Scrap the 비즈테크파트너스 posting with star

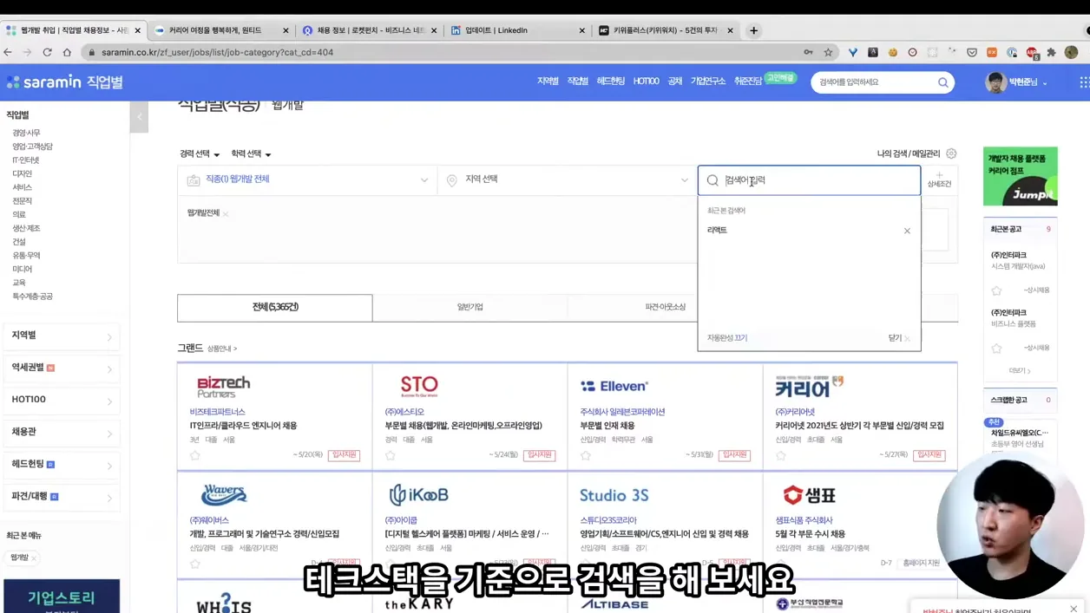pyautogui.click(x=195, y=455)
